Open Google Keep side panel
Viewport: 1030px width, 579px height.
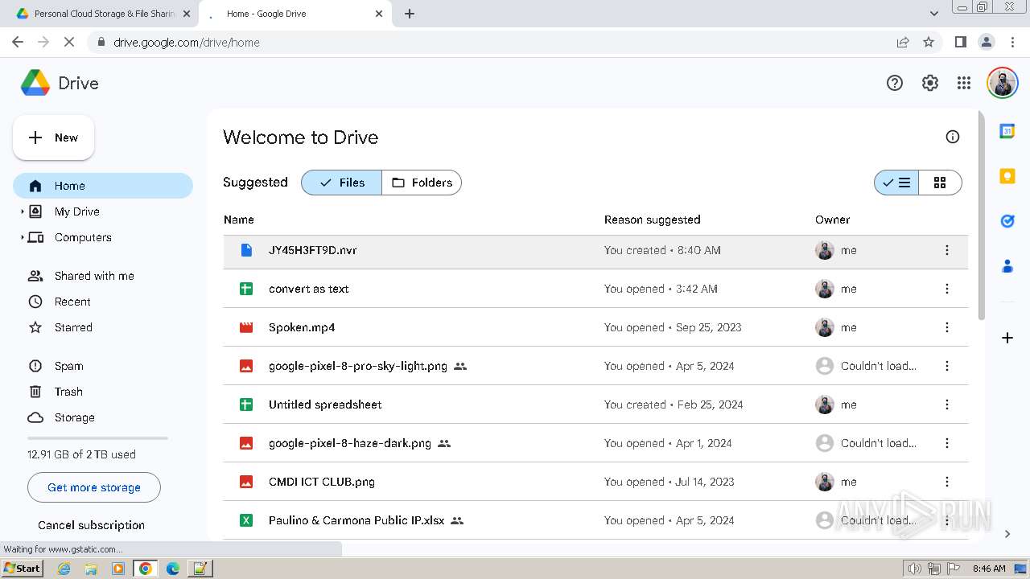[x=1007, y=176]
